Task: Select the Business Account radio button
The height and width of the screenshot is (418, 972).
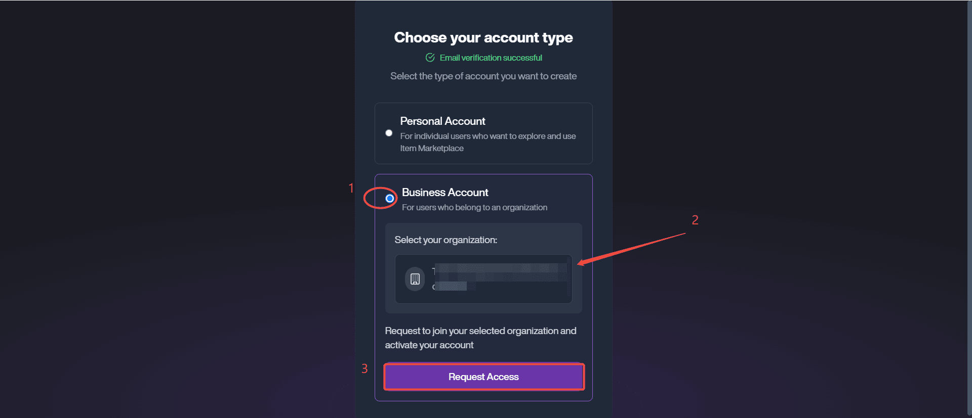Action: [390, 198]
